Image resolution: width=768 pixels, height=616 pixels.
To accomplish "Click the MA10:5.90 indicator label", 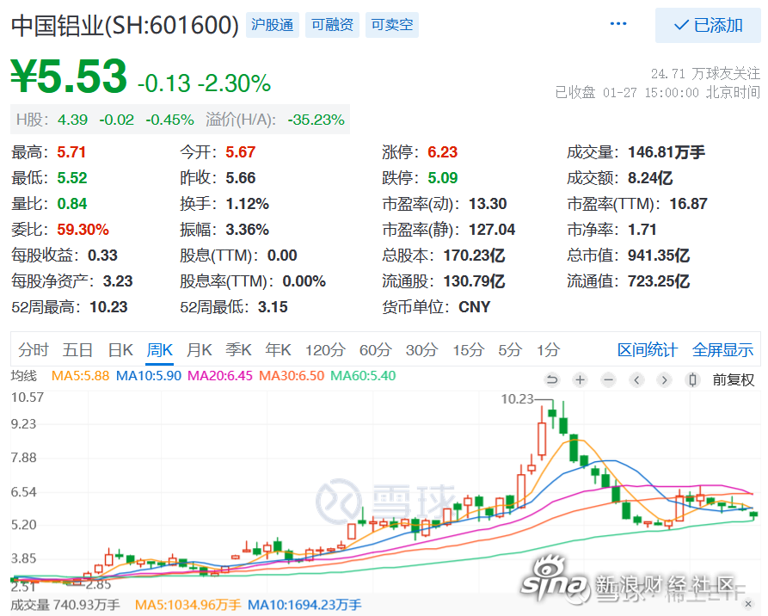I will [x=149, y=376].
